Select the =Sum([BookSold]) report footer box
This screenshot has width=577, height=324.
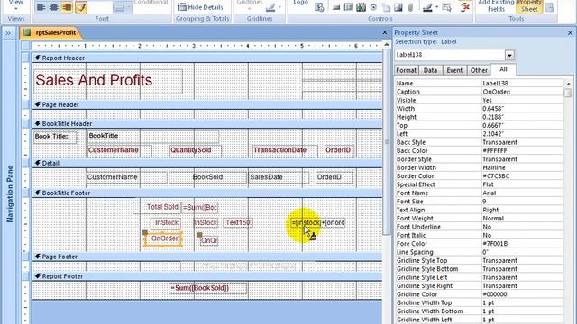[208, 288]
